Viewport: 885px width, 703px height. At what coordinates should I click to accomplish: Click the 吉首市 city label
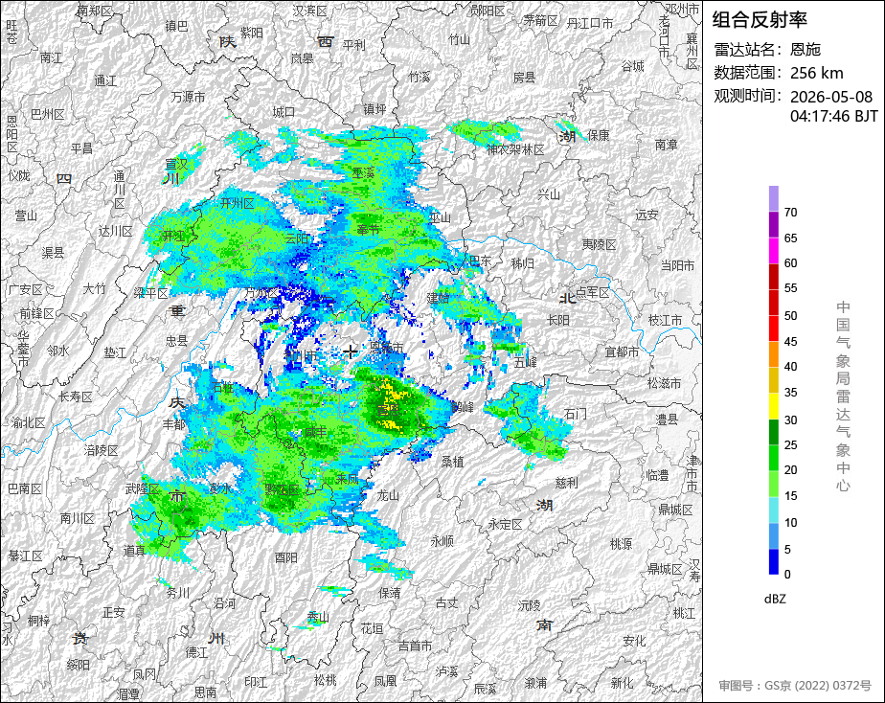point(415,646)
